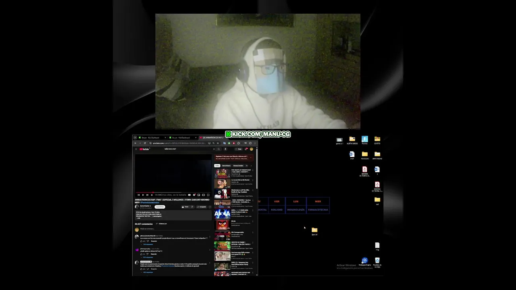Dislike the video with thumbs down
Screen dimensions: 516x290
coord(192,207)
